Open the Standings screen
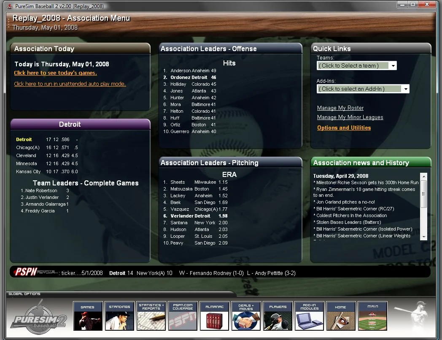Image resolution: width=442 pixels, height=340 pixels. pos(119,316)
